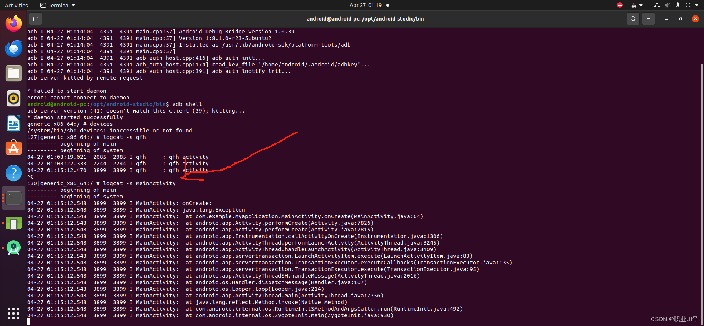Click terminal title android@android-pc
Viewport: 704px width, 326px height.
pyautogui.click(x=365, y=19)
